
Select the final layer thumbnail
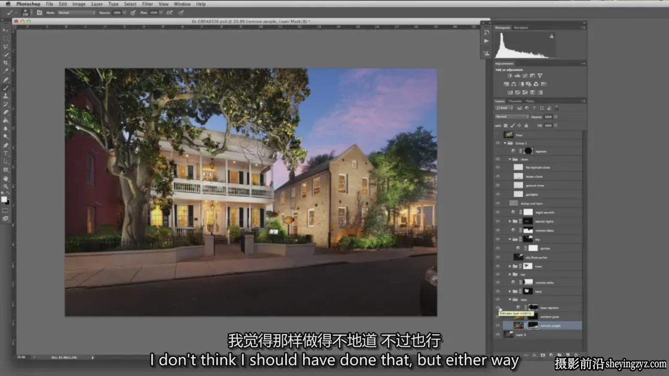(507, 134)
